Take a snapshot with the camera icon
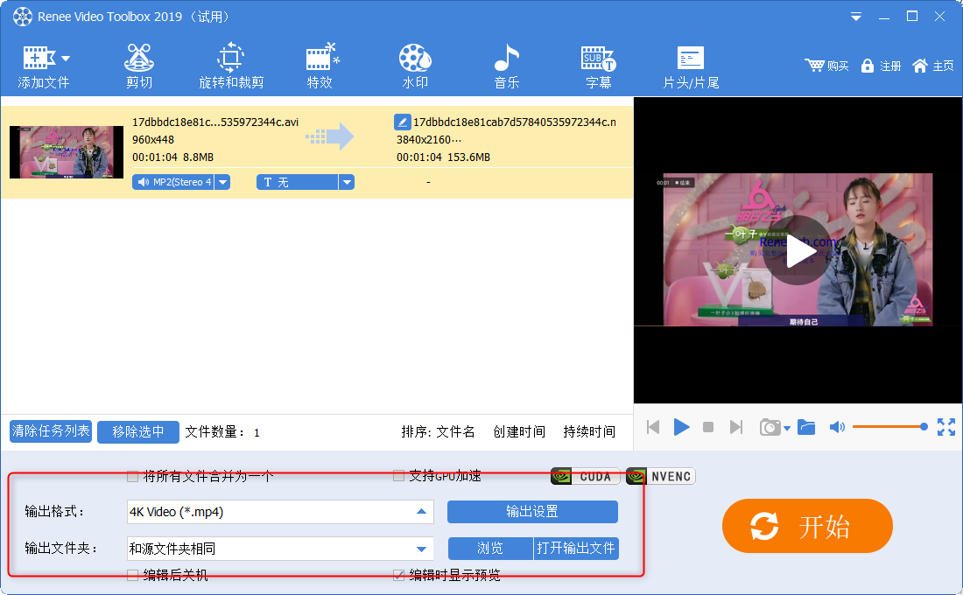Viewport: 963px width, 595px height. pos(770,427)
